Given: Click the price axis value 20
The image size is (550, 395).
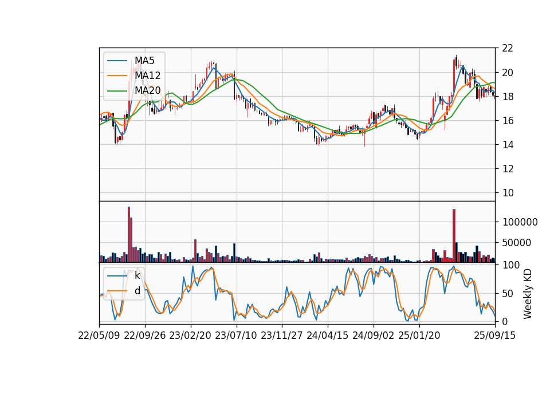Looking at the screenshot, I should click(508, 73).
